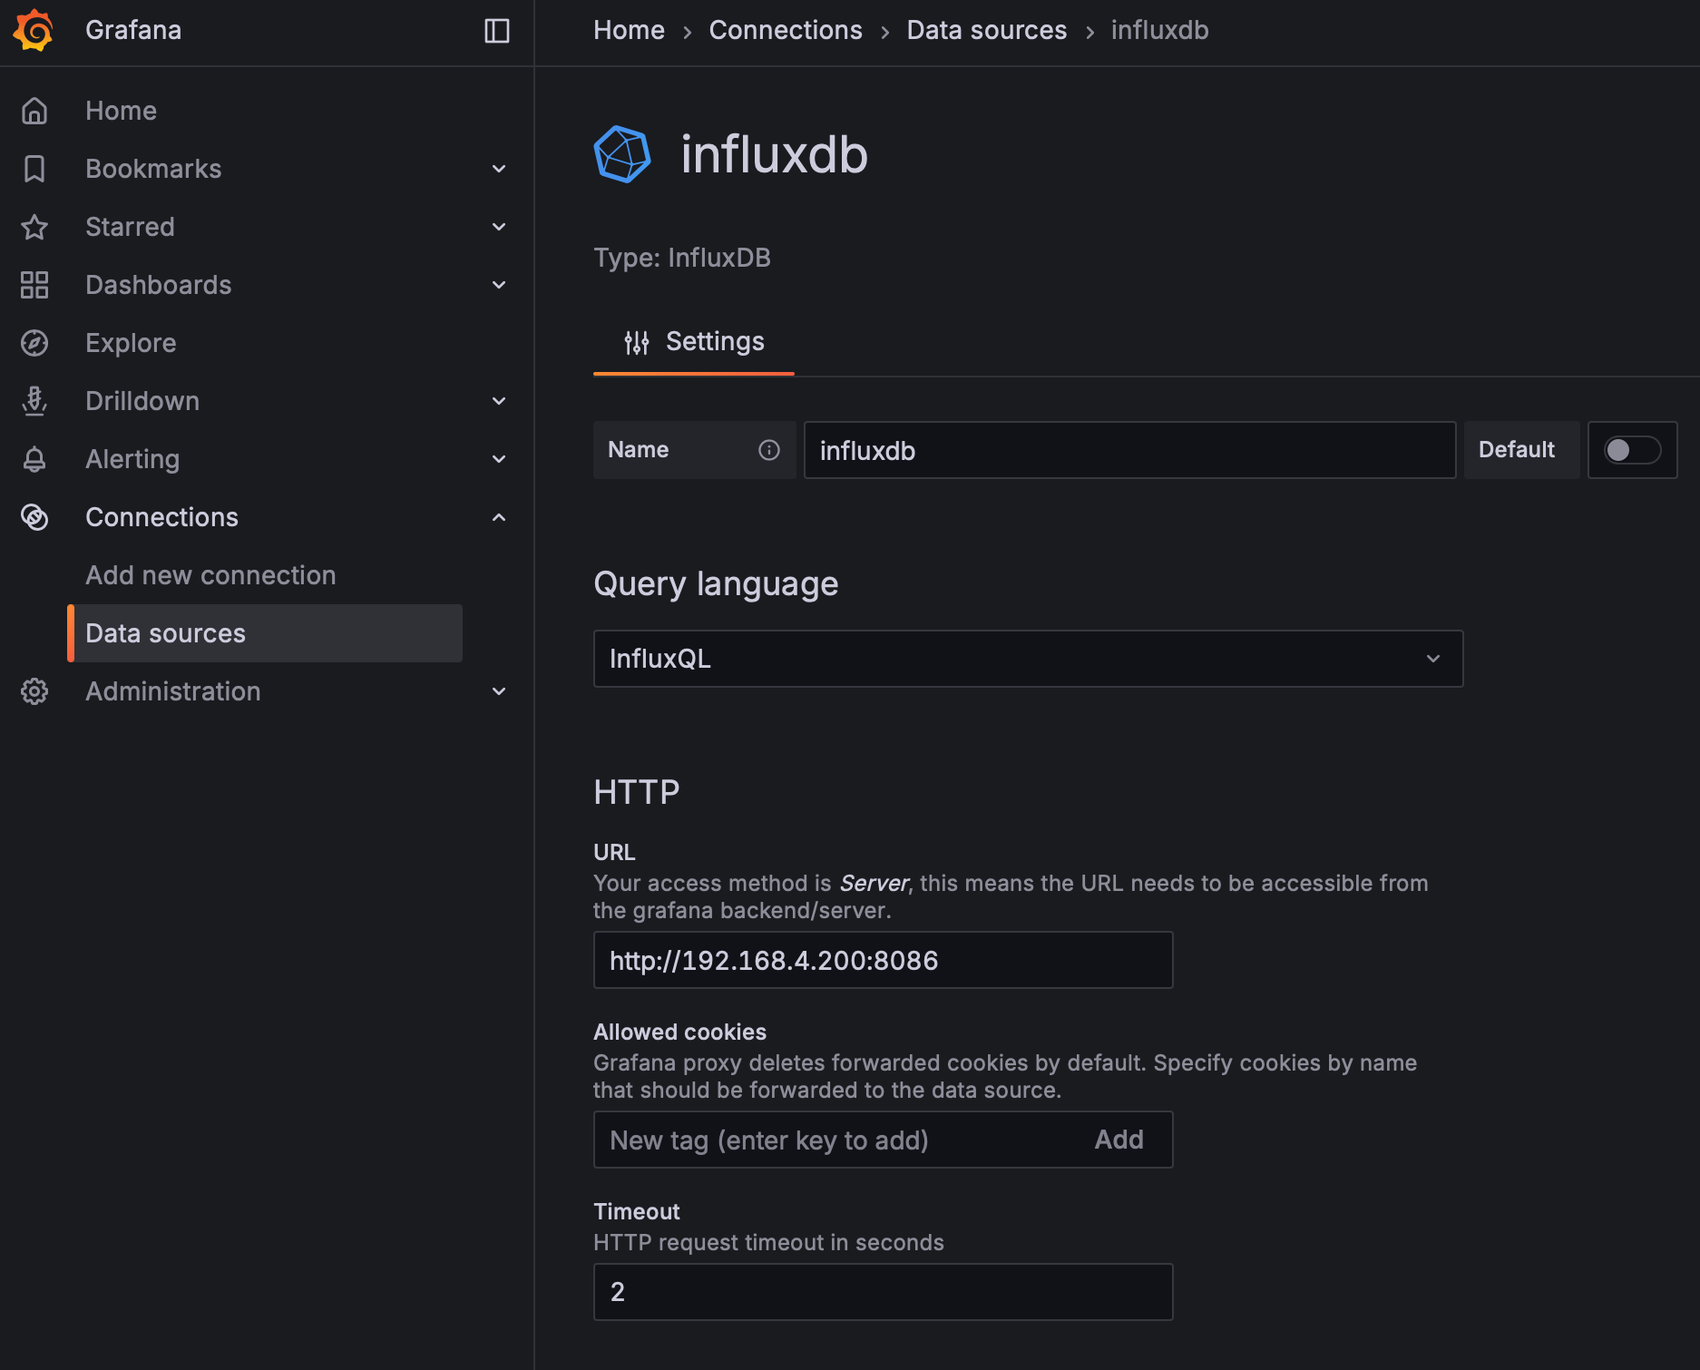Click the Home house icon in the sidebar
Viewport: 1700px width, 1370px height.
34,111
